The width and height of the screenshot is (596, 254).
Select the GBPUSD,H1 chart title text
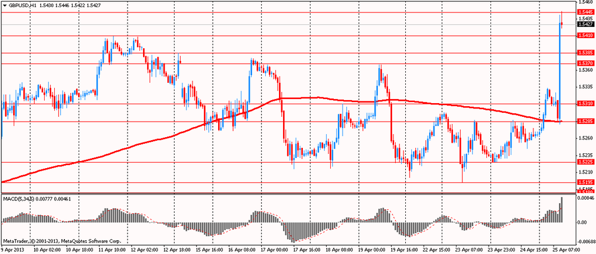click(x=22, y=6)
